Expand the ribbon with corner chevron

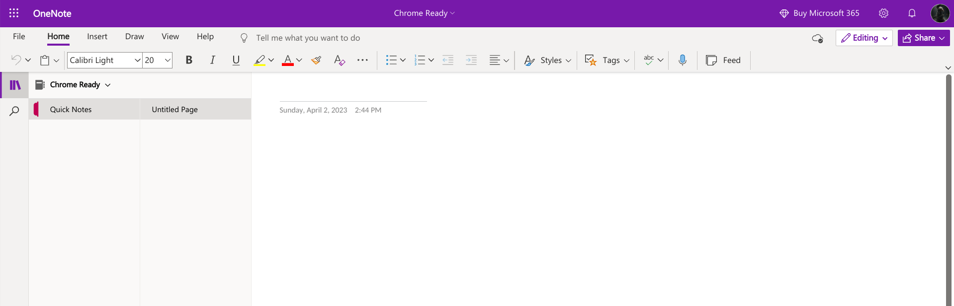coord(948,68)
